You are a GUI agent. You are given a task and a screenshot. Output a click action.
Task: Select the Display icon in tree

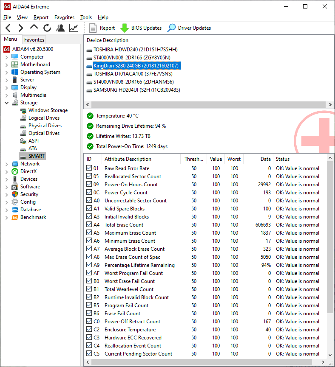tap(15, 87)
